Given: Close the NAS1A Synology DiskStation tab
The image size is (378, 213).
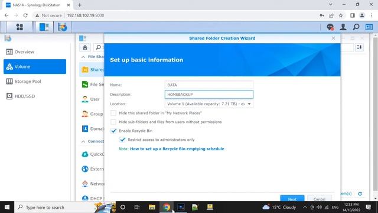Looking at the screenshot, I should pyautogui.click(x=69, y=5).
